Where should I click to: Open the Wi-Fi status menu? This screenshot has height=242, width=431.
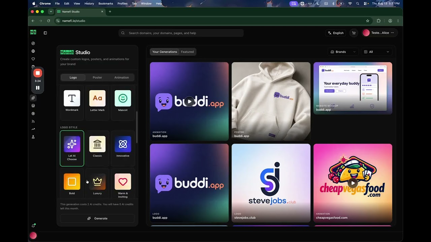(x=350, y=3)
